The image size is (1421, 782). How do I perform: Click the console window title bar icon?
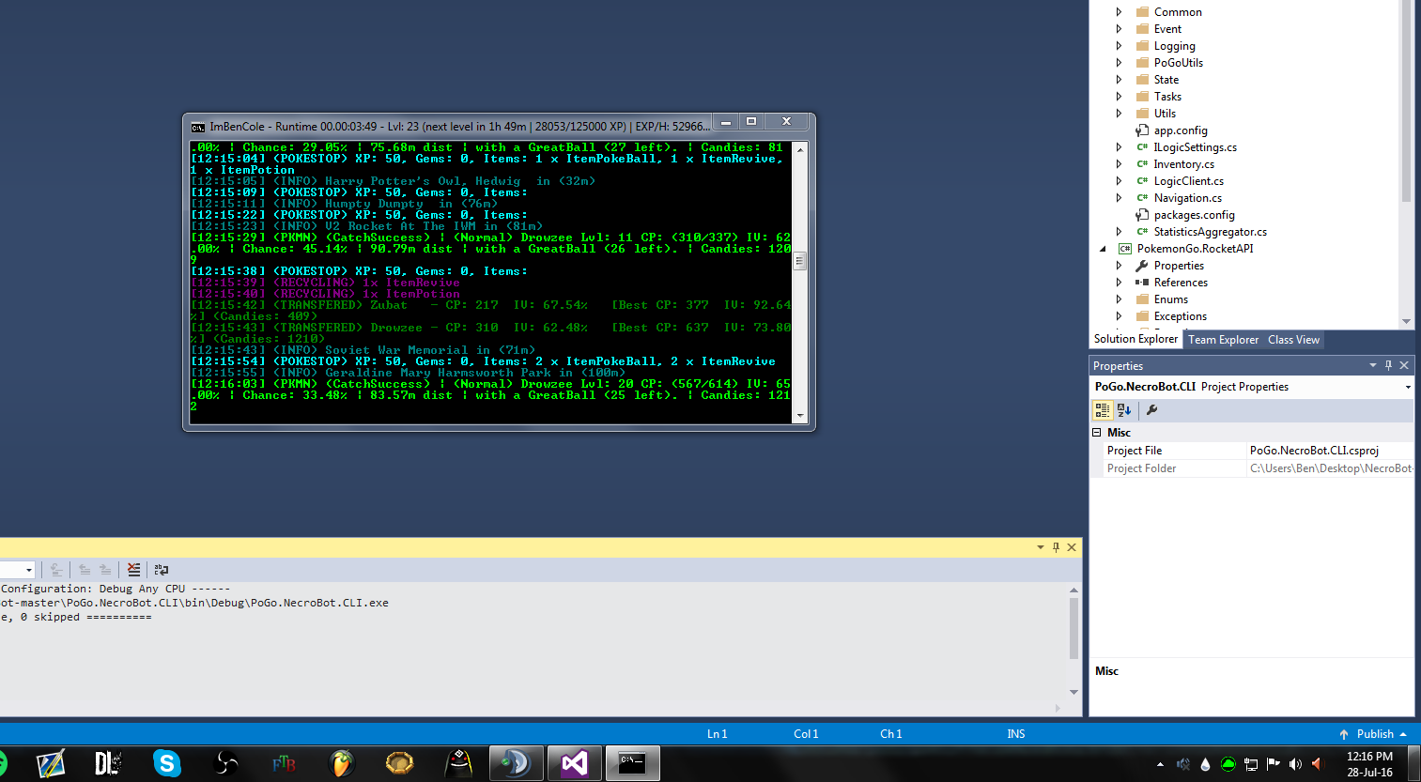tap(198, 127)
